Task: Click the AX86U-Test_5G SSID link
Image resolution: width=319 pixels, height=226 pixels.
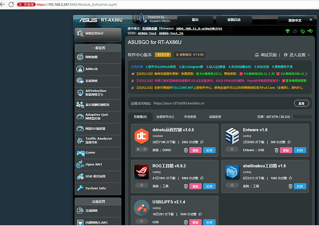Action: point(171,34)
